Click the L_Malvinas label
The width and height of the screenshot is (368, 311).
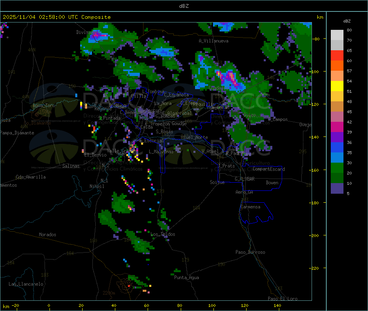point(161,152)
